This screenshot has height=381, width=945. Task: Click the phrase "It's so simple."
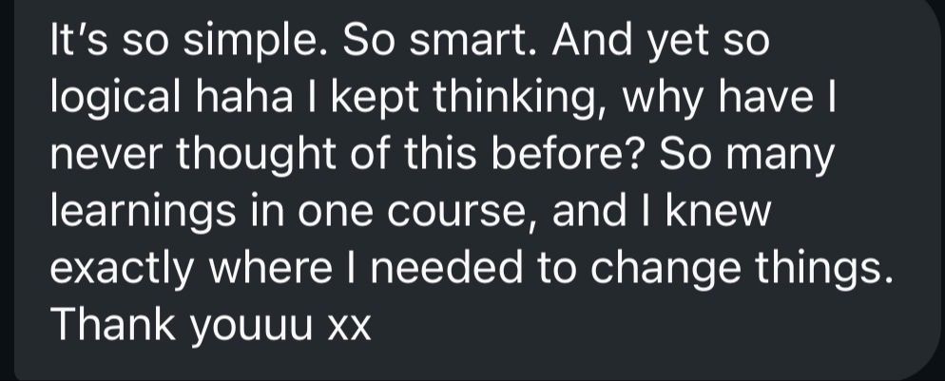click(181, 42)
